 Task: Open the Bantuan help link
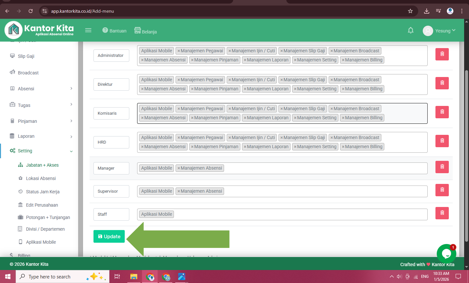tap(114, 31)
